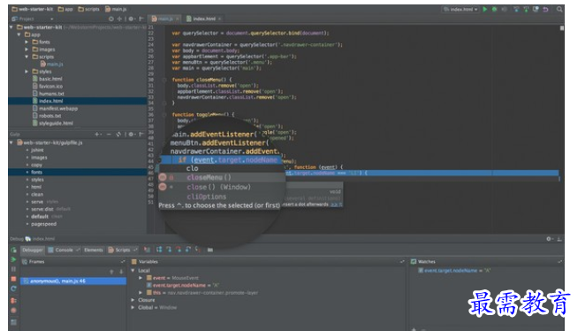Collapse the Local variables node
This screenshot has height=331, width=578.
tap(133, 271)
